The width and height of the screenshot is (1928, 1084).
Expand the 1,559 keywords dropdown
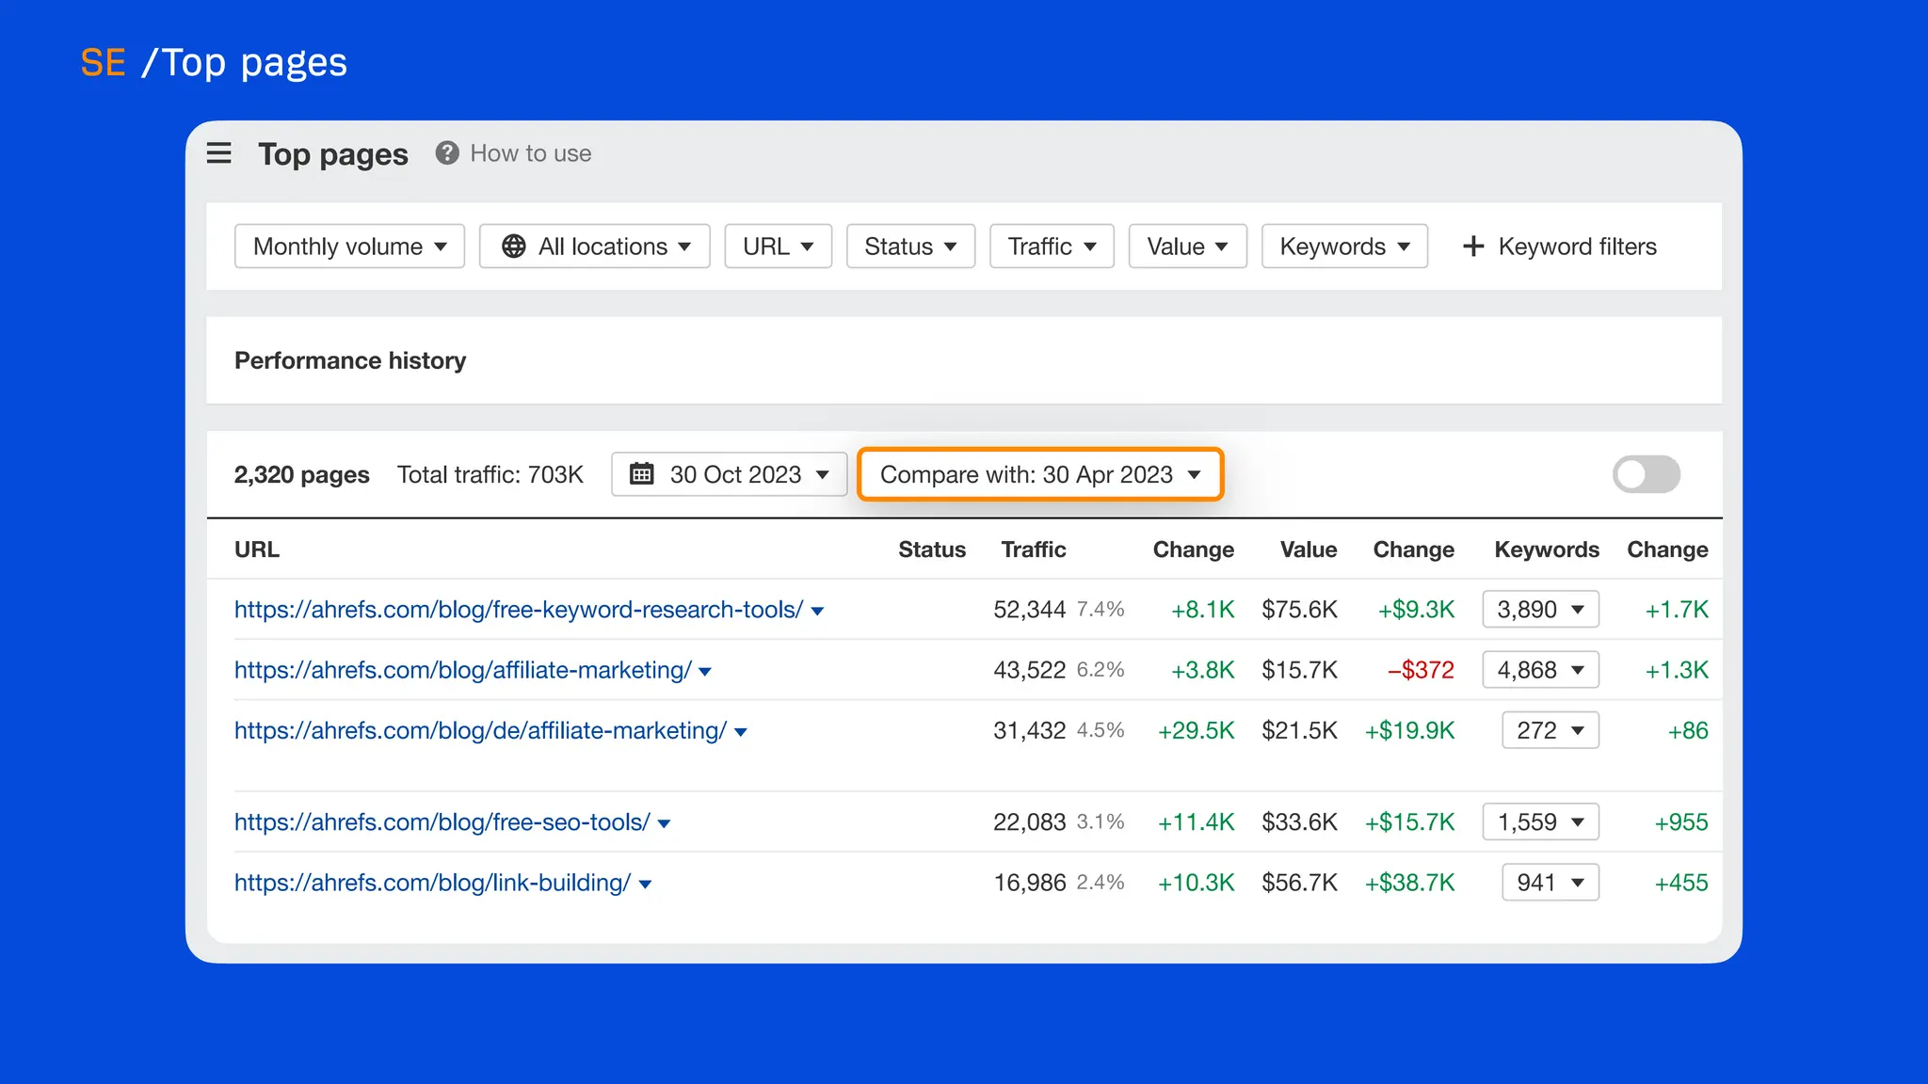[1540, 822]
